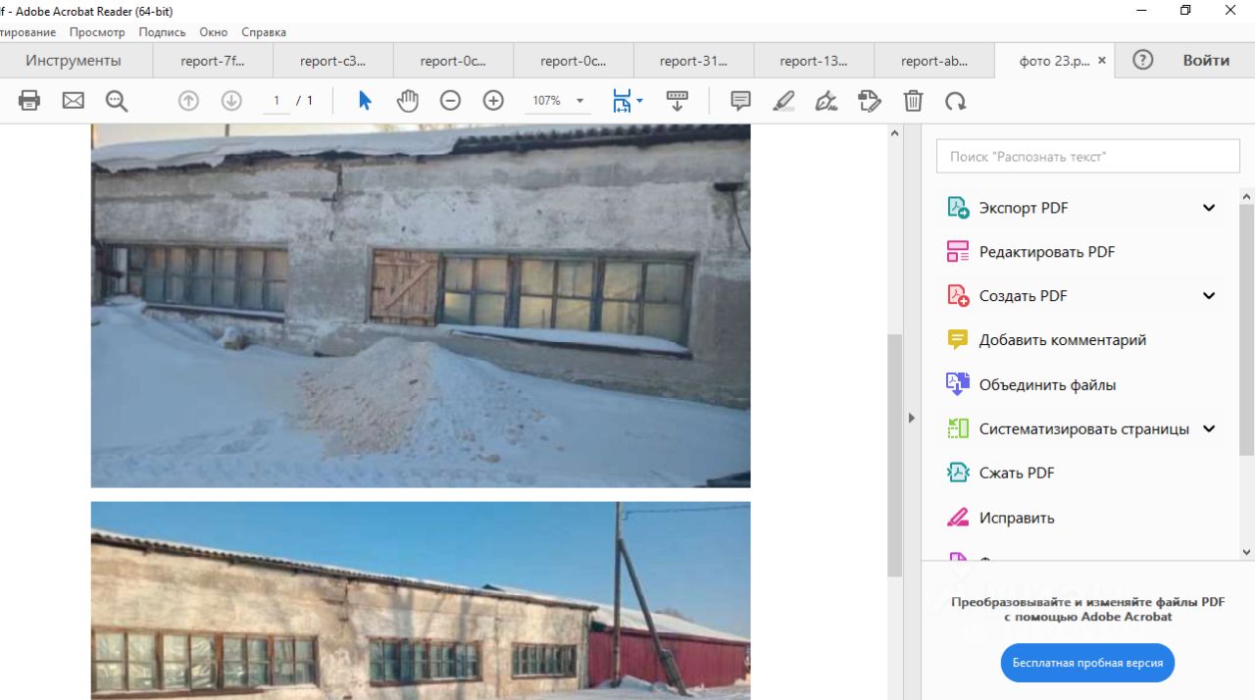The image size is (1255, 700).
Task: Open the find text magnifier tool
Action: pyautogui.click(x=117, y=100)
